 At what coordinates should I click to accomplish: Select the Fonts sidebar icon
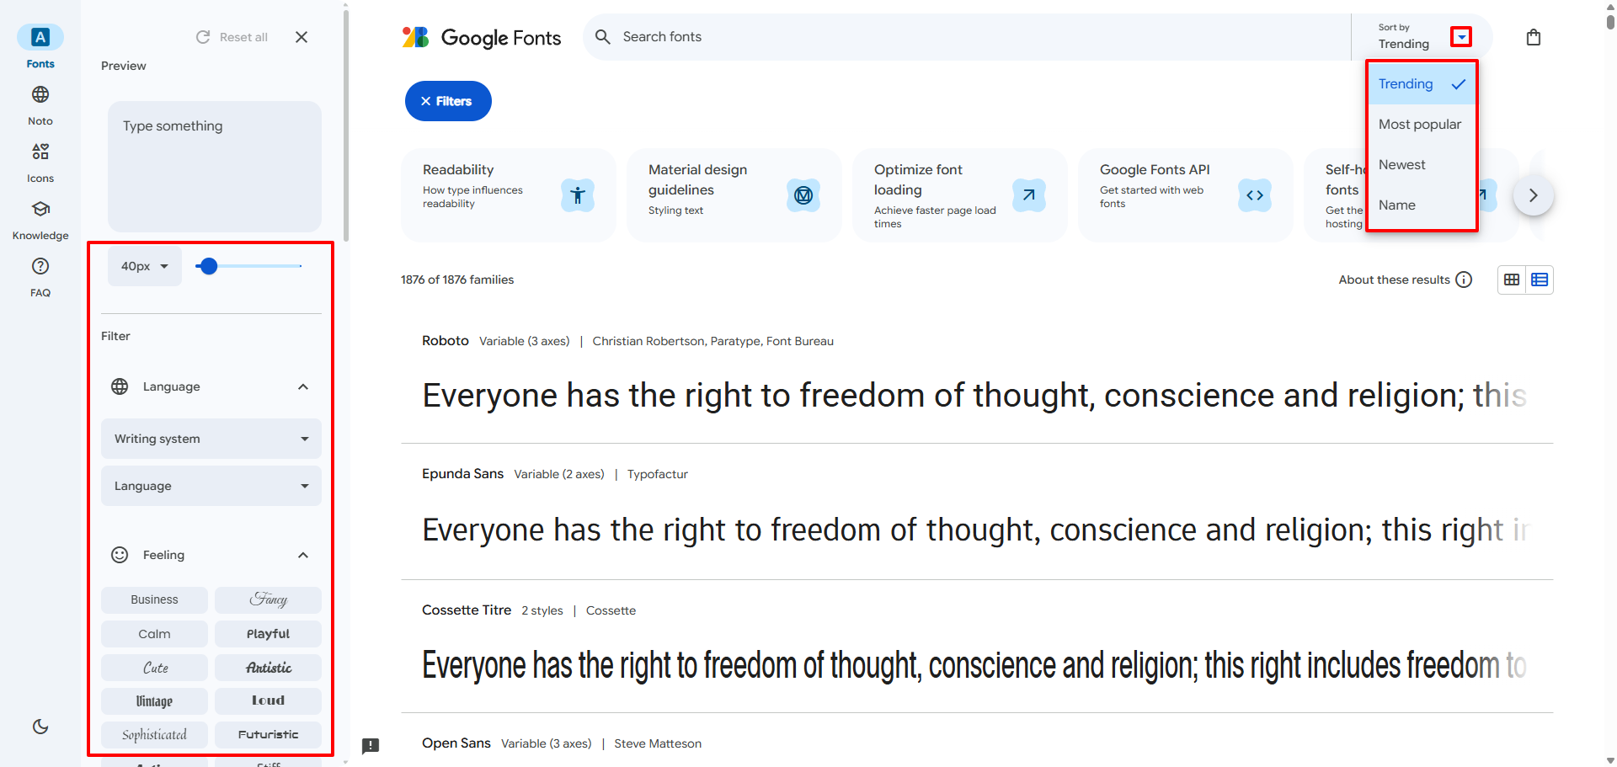40,37
